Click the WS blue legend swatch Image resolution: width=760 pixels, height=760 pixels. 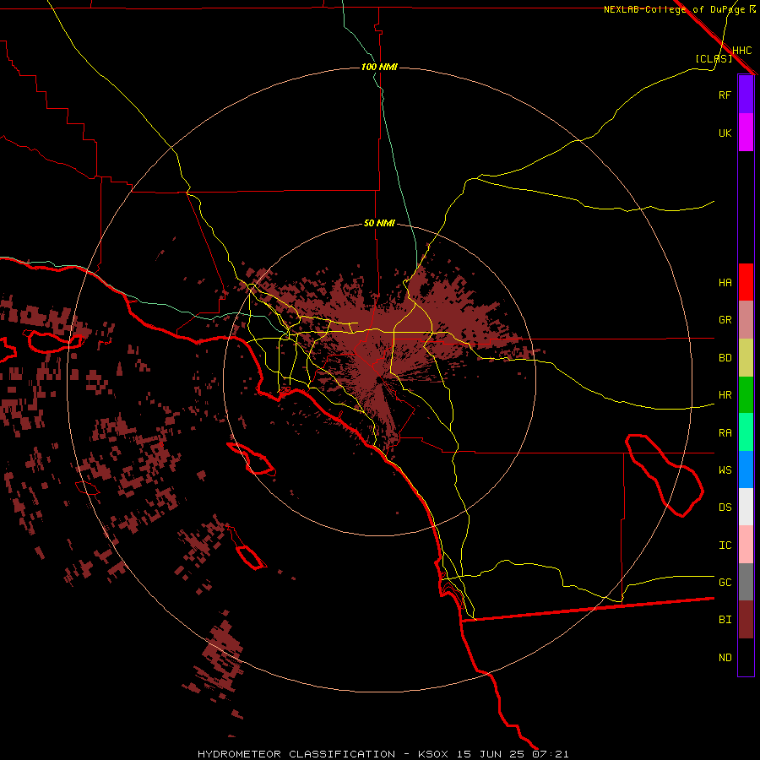[x=746, y=470]
